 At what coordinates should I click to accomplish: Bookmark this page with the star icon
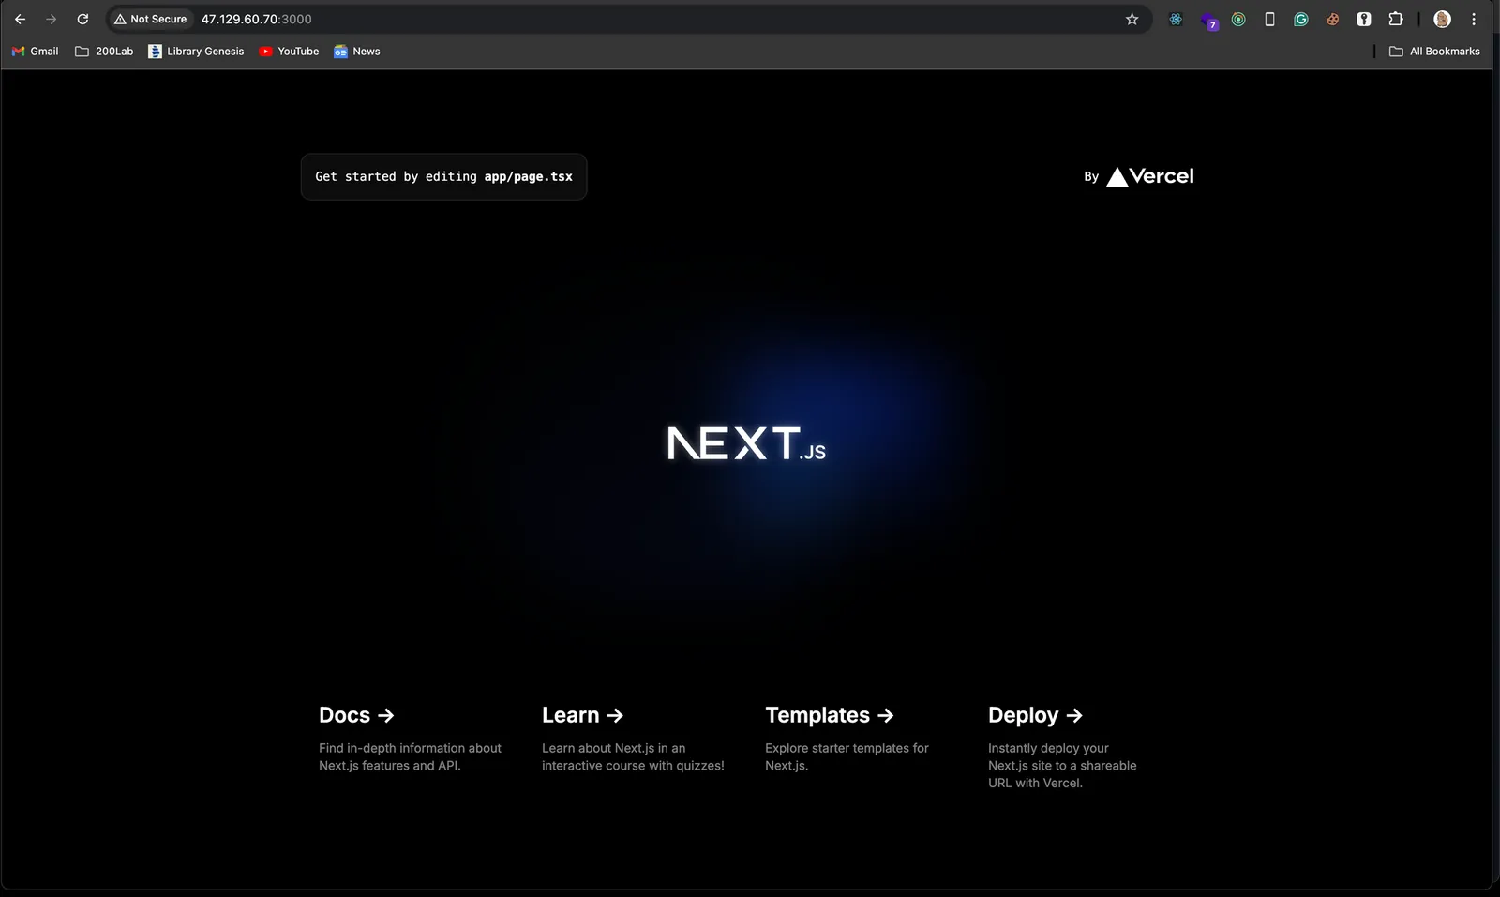click(x=1132, y=19)
